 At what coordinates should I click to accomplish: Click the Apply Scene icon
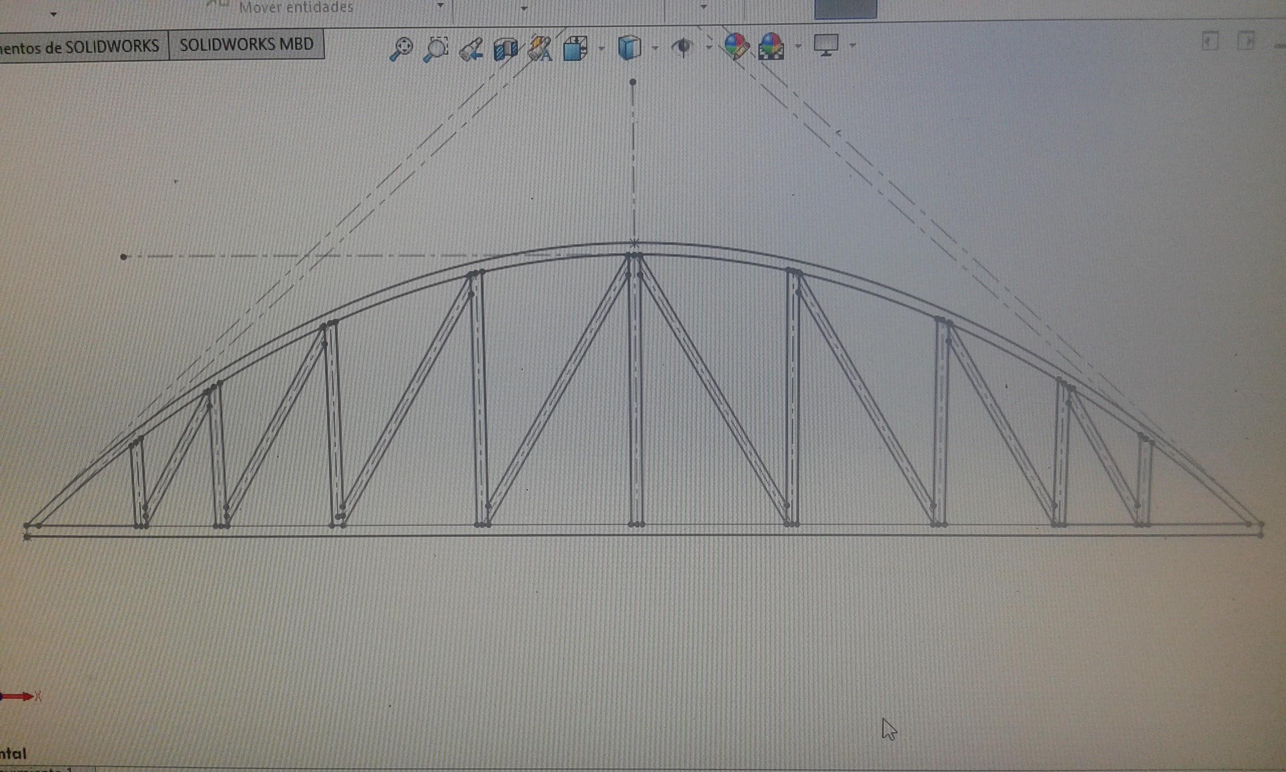[771, 47]
